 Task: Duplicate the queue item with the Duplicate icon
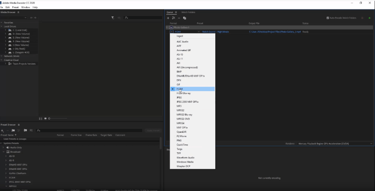click(185, 18)
